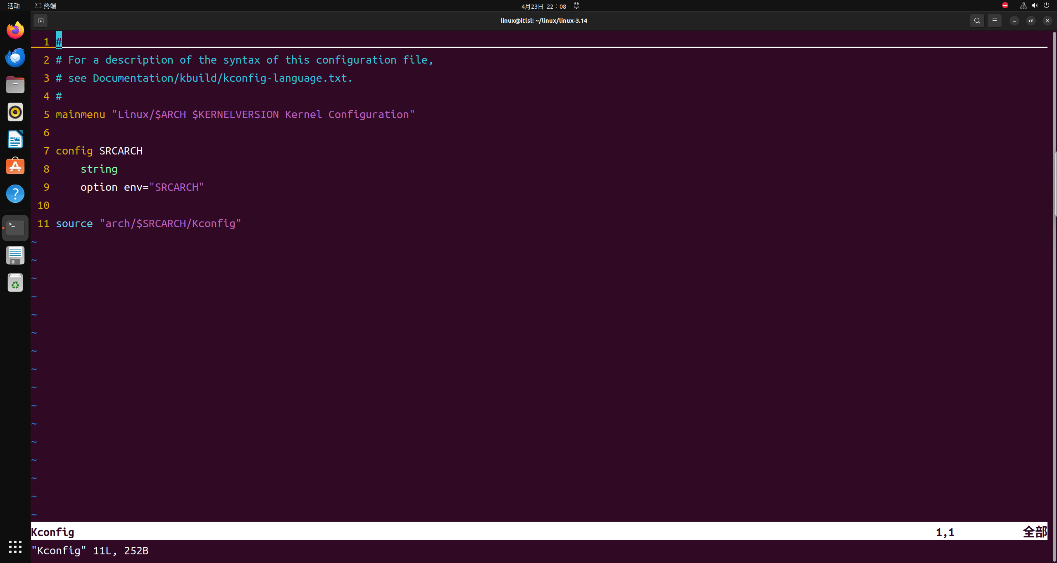Launch Firefox from the dock

(x=15, y=30)
